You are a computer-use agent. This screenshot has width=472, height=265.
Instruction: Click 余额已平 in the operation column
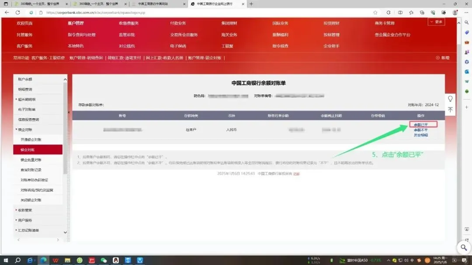point(420,124)
